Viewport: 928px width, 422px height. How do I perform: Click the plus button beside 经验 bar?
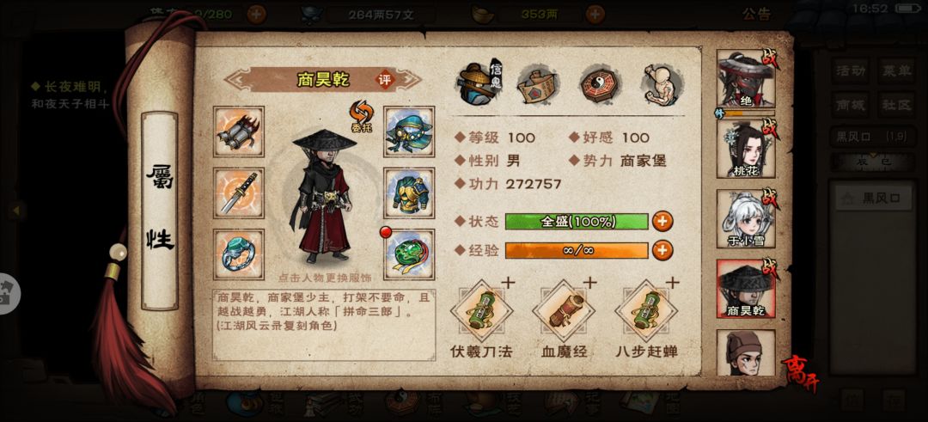tap(662, 250)
